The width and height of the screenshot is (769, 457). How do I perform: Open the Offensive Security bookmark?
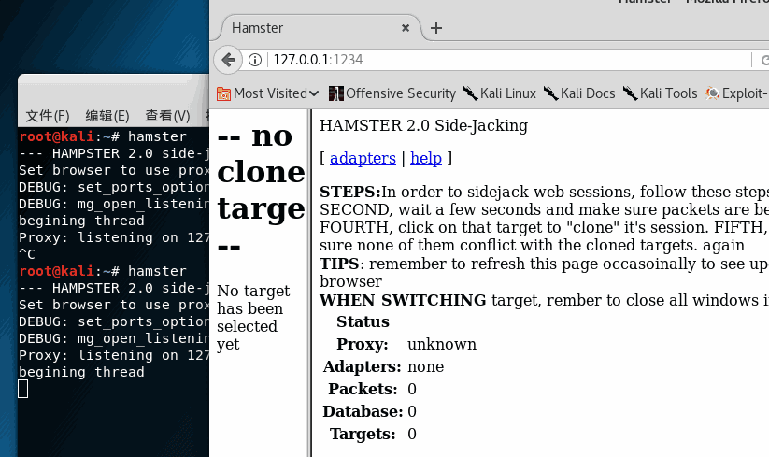click(392, 93)
